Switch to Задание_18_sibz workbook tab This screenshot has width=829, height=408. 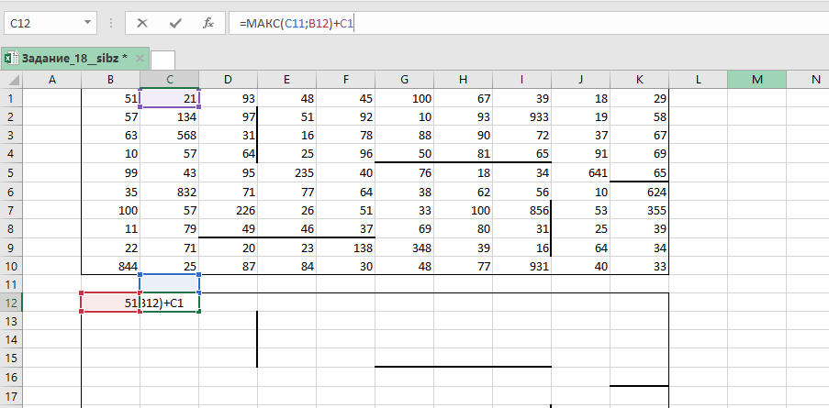pos(75,59)
